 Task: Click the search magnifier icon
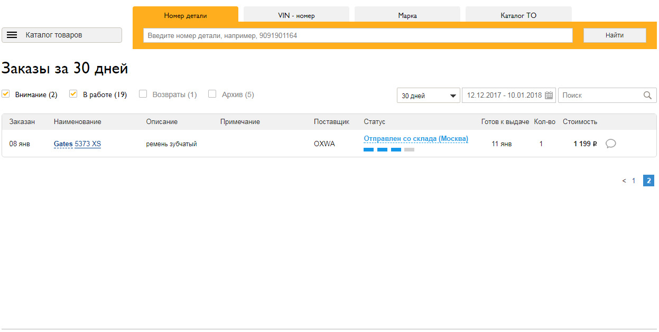pos(647,96)
